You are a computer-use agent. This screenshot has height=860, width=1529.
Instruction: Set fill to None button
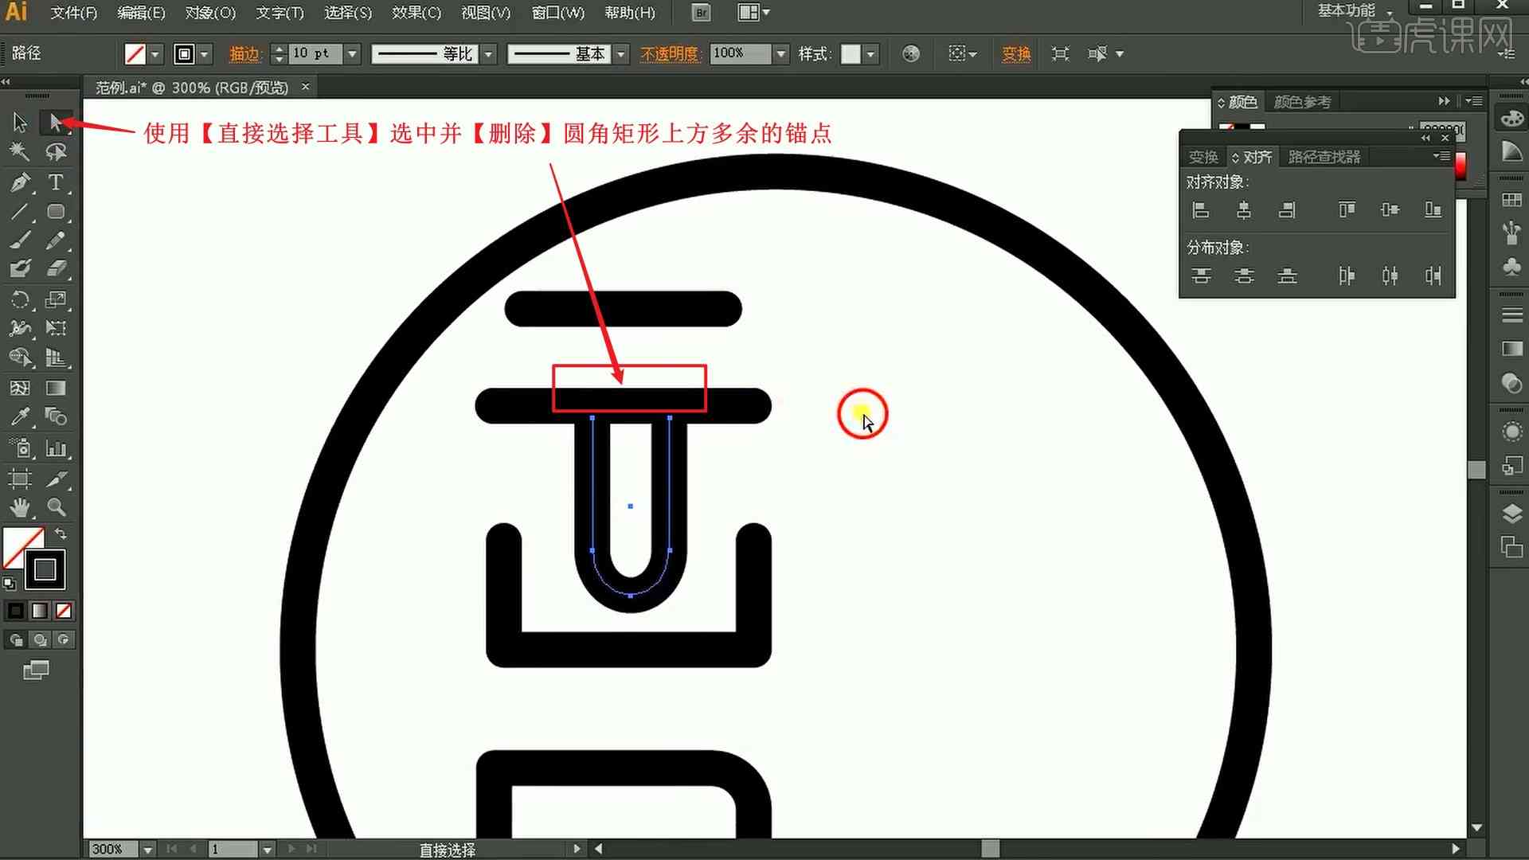pos(64,611)
